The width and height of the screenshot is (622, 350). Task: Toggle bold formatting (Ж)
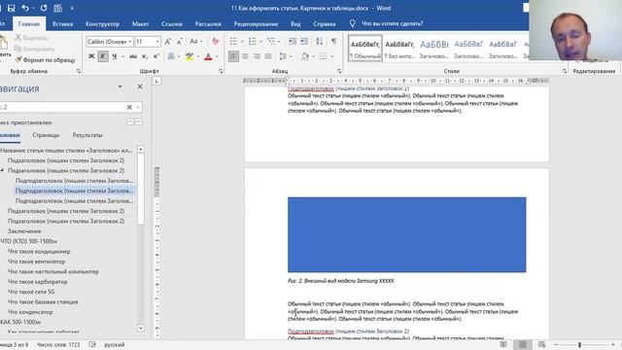91,56
